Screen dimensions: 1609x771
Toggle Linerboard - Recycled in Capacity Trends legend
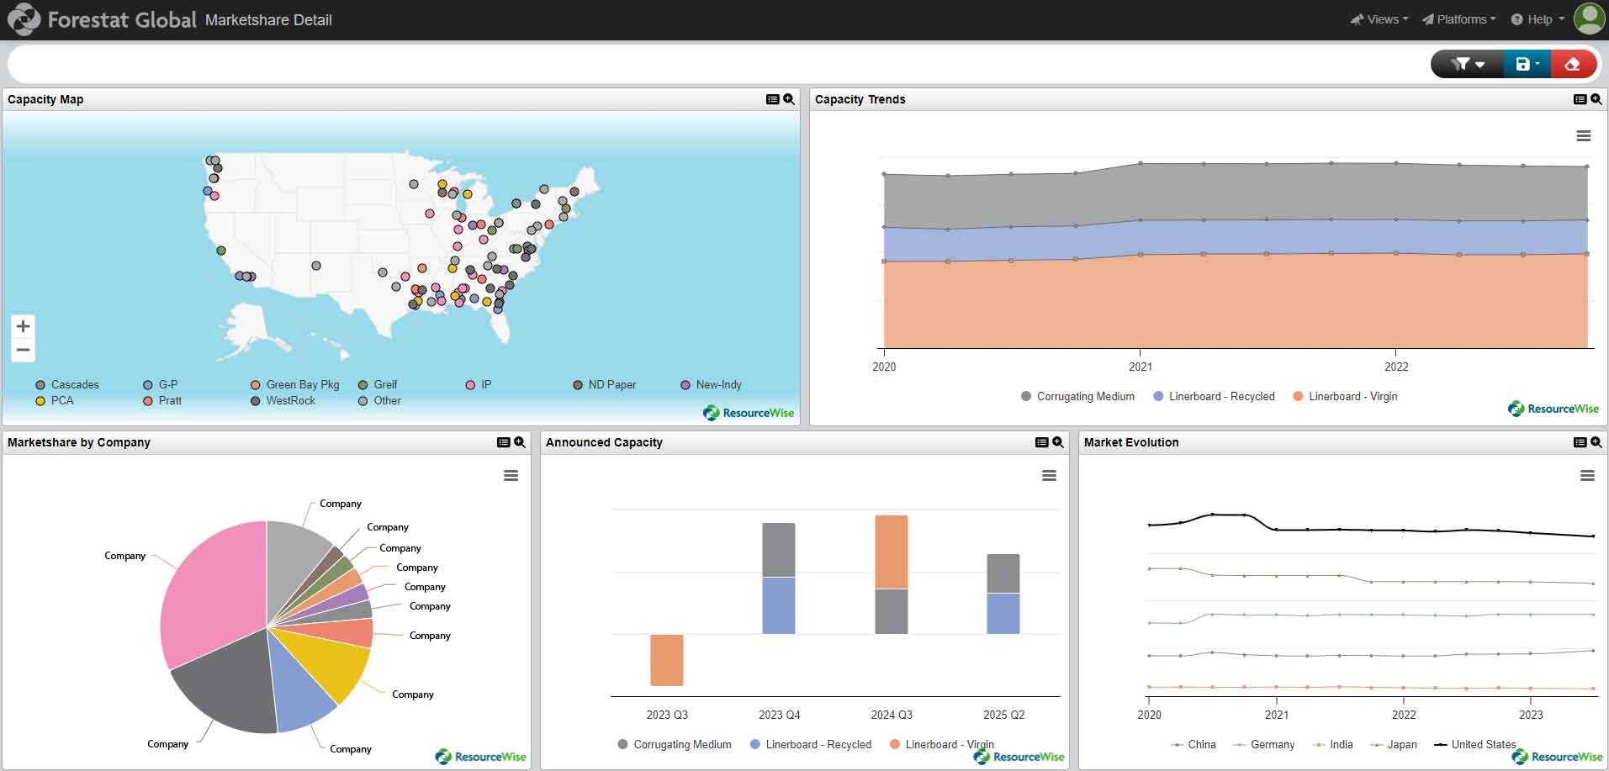click(1214, 397)
